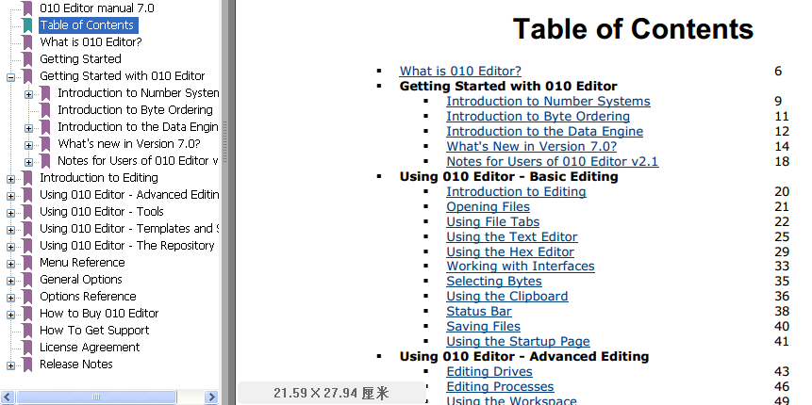This screenshot has width=812, height=405.
Task: Click bookmark icon beside Introduction to Editing in sidebar
Action: click(27, 178)
